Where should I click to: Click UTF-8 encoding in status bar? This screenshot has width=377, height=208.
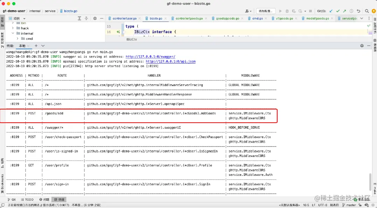[323, 205]
